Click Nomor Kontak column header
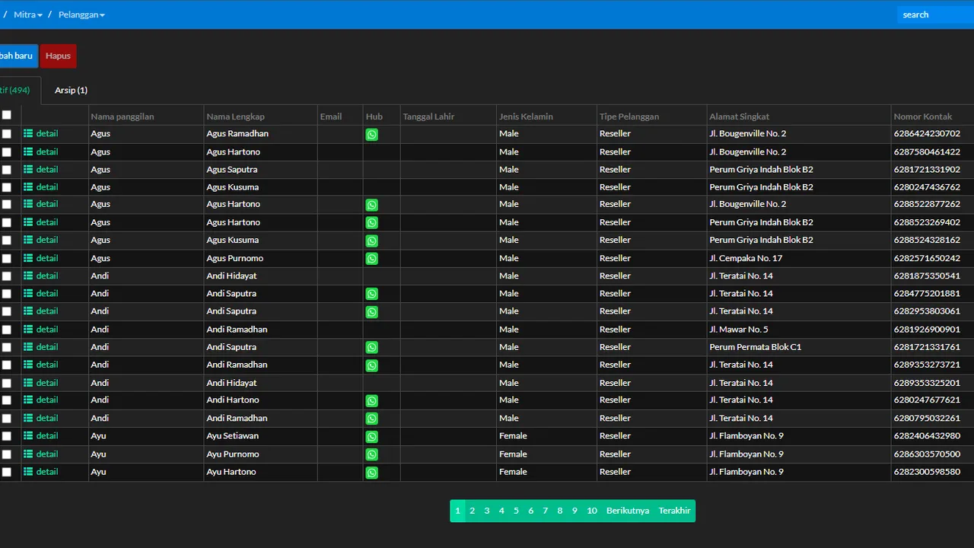This screenshot has width=974, height=548. pyautogui.click(x=923, y=116)
